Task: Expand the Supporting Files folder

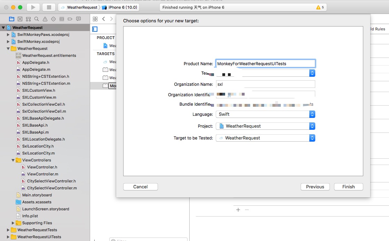Action: click(13, 223)
